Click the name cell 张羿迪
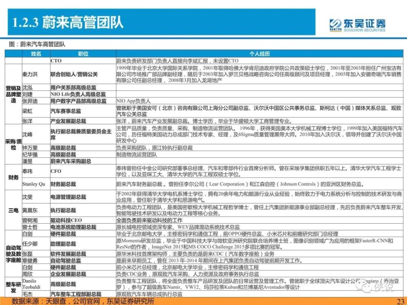 [36, 101]
